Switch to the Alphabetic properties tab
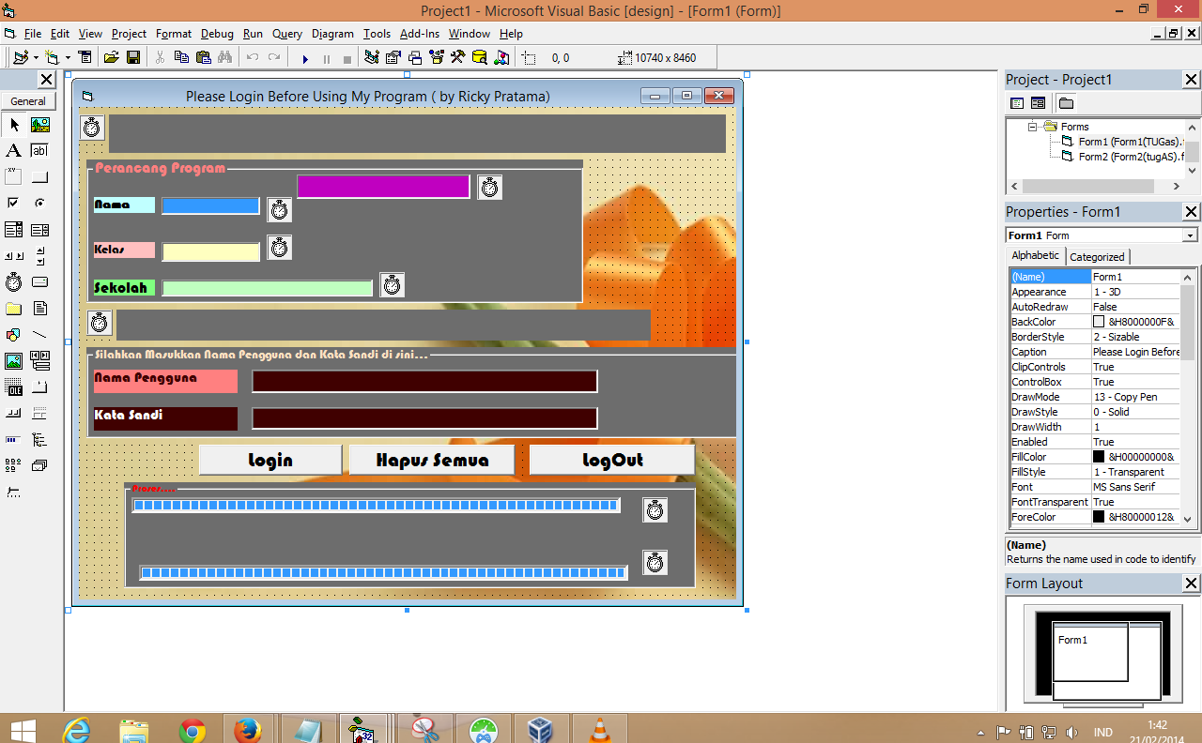 [1036, 256]
